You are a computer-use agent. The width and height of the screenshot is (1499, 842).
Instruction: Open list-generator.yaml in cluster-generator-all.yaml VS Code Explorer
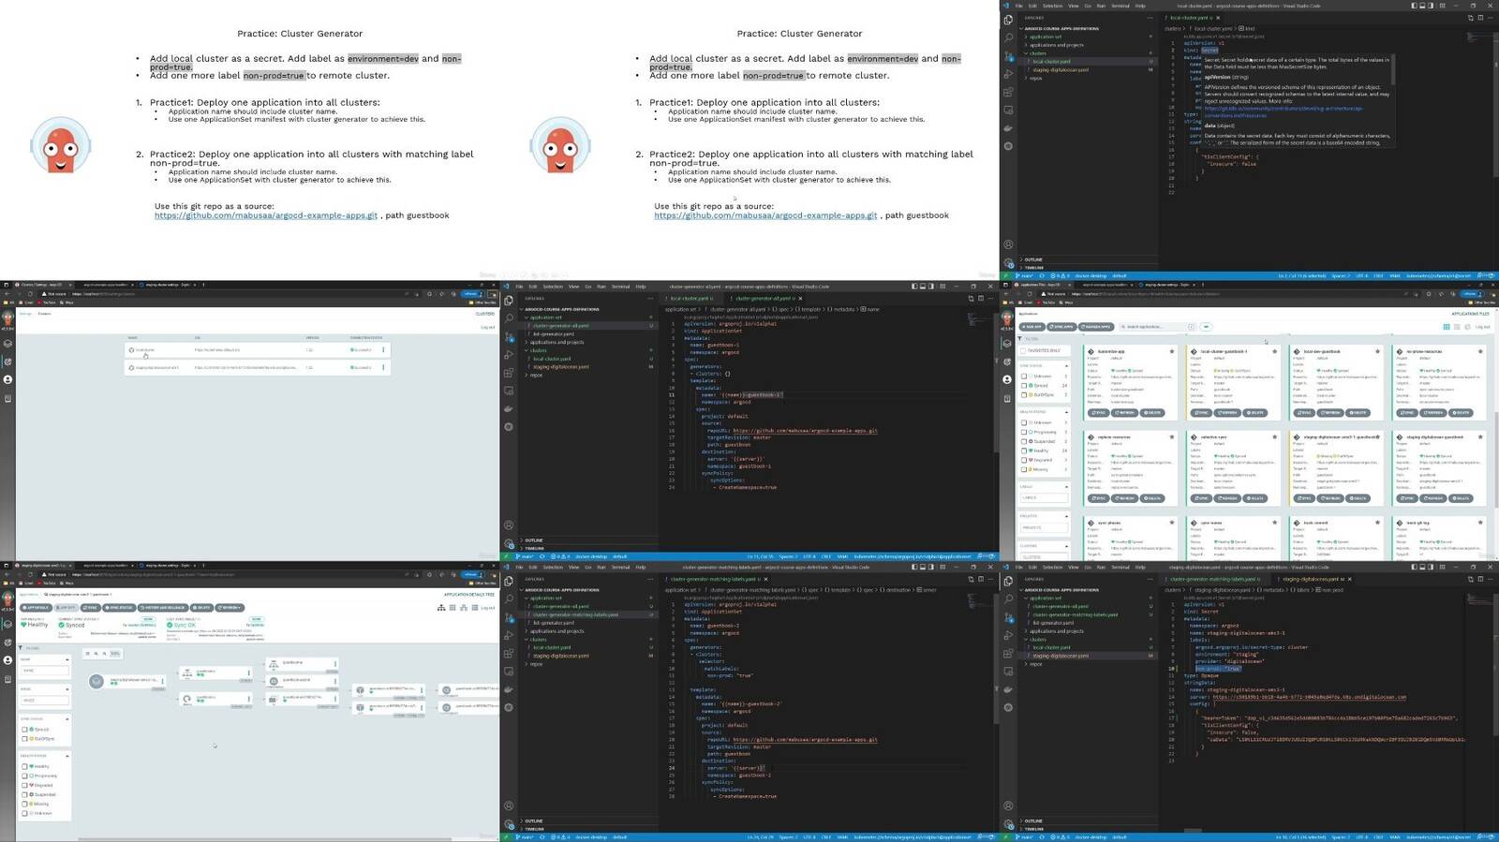554,333
